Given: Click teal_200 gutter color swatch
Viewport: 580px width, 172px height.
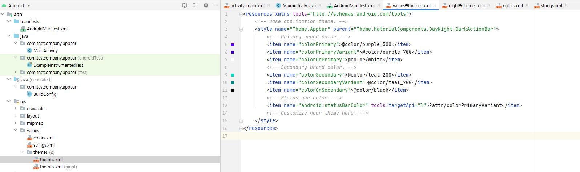Looking at the screenshot, I should click(233, 75).
